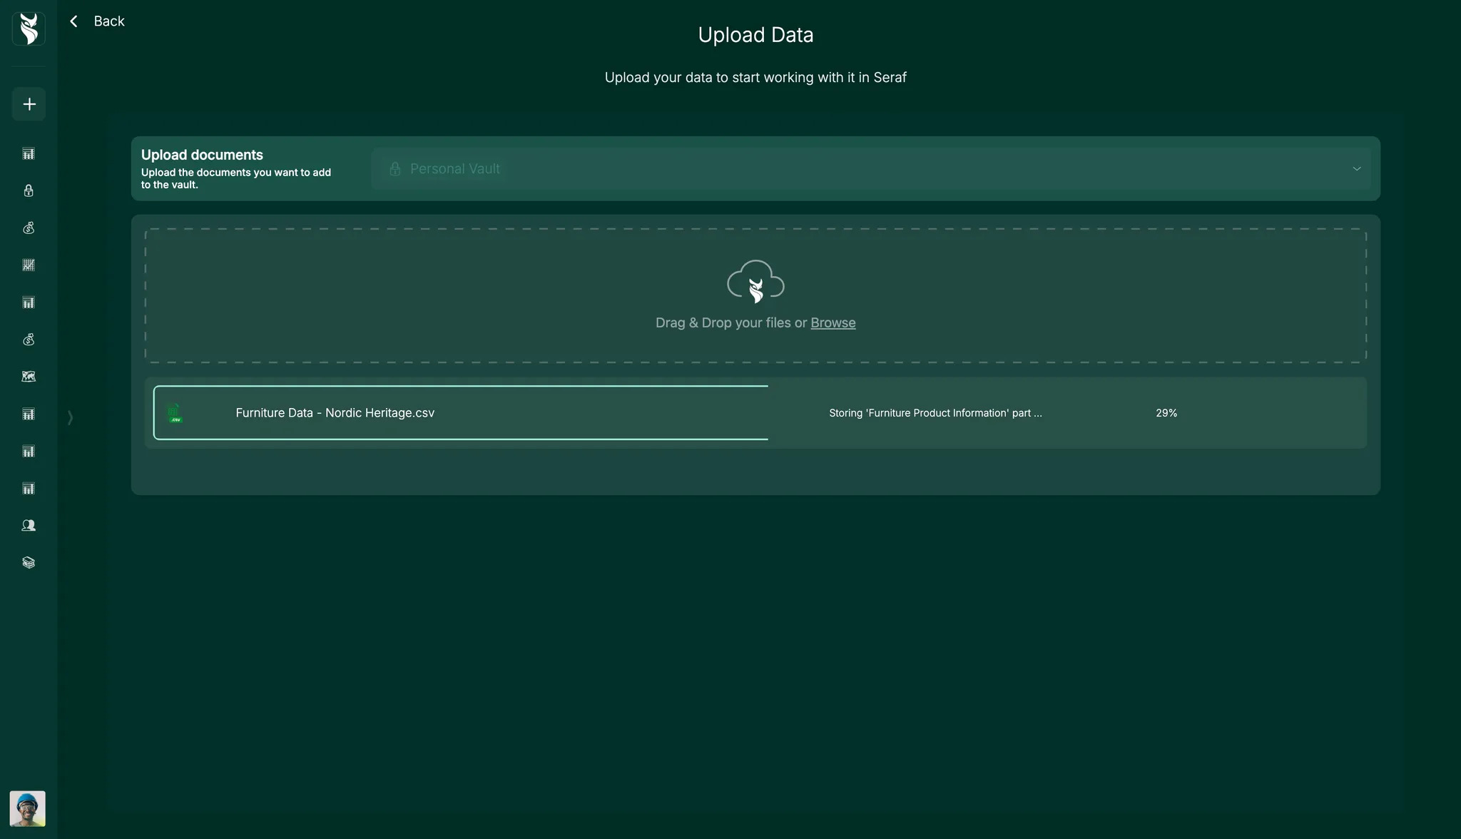The image size is (1461, 839).
Task: Click the Browse link to pick files
Action: (833, 322)
